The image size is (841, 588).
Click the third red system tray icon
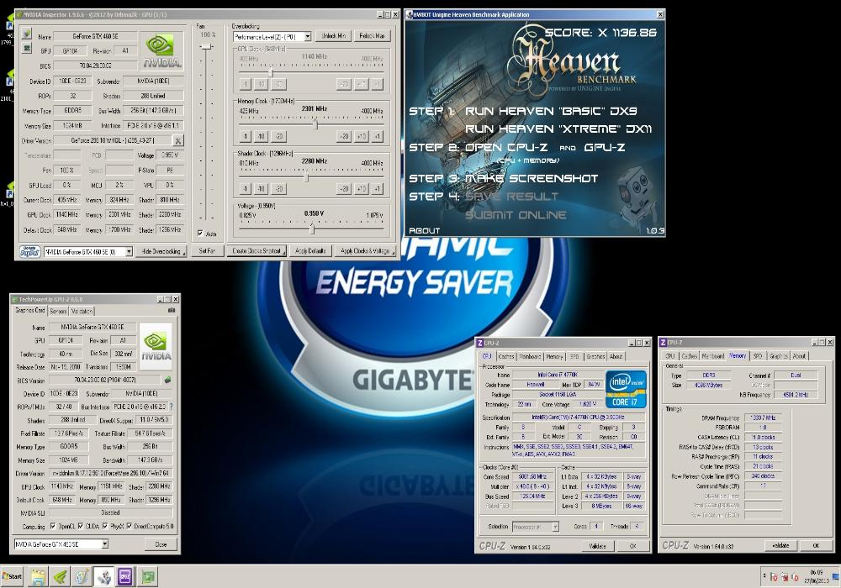pos(795,577)
